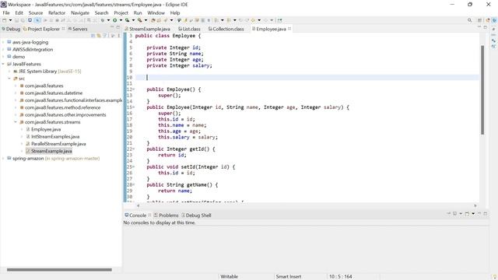Maximize the Project Explorer view
Screen dimensions: 498x280
coord(118,27)
